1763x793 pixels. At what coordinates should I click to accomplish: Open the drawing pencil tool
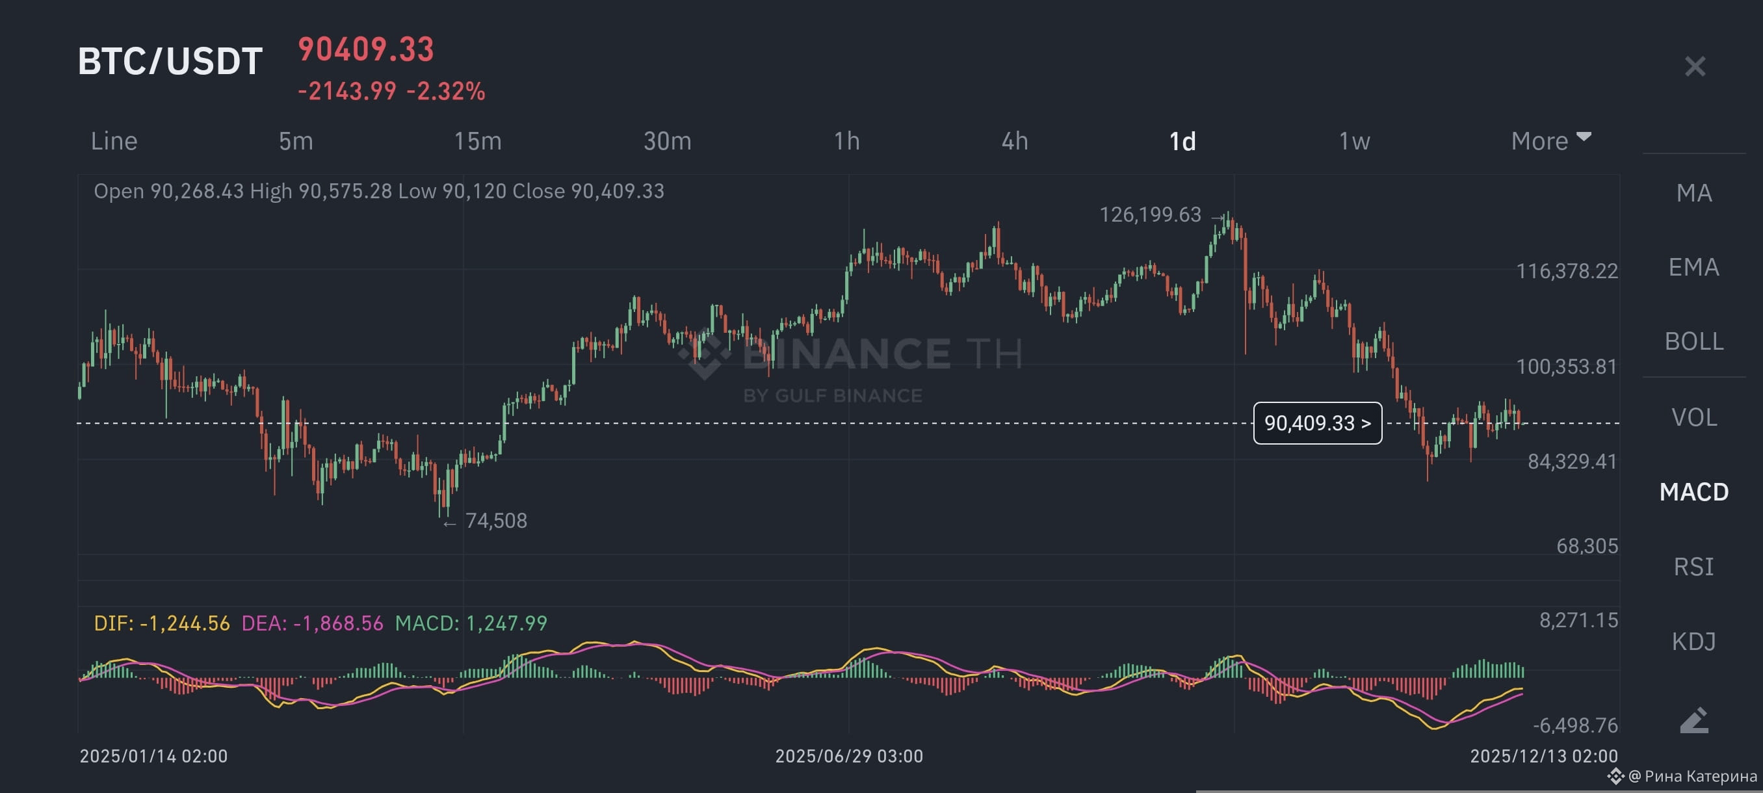pyautogui.click(x=1694, y=719)
